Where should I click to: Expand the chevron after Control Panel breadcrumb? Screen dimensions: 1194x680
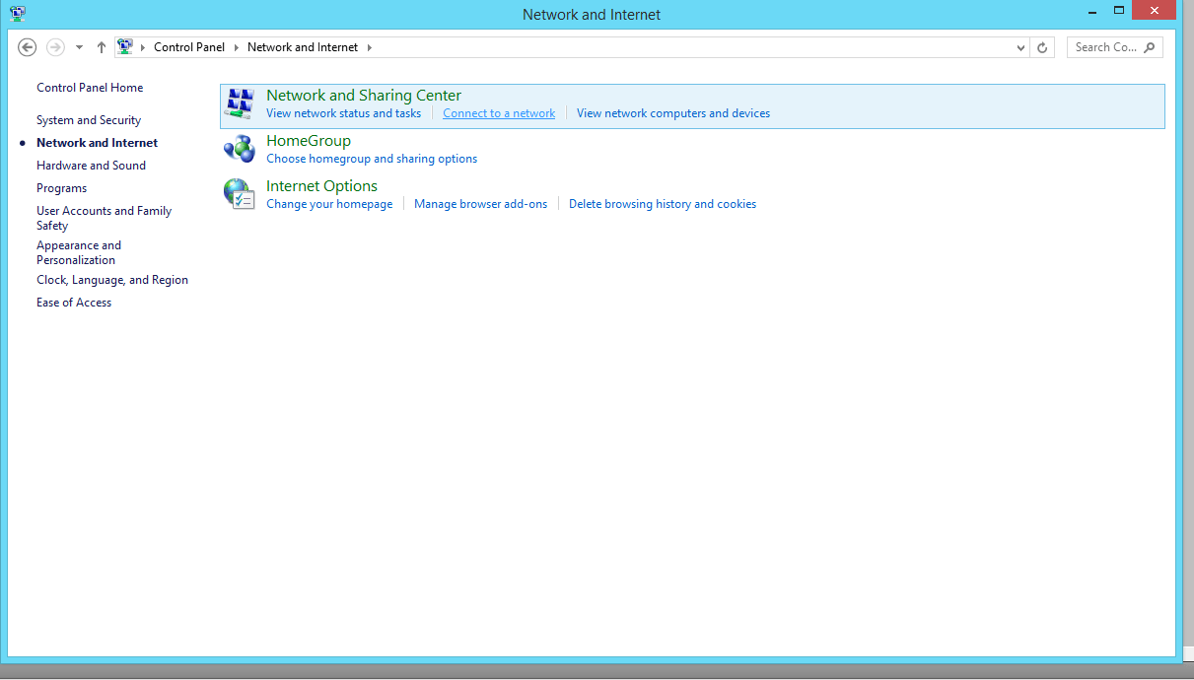tap(237, 47)
